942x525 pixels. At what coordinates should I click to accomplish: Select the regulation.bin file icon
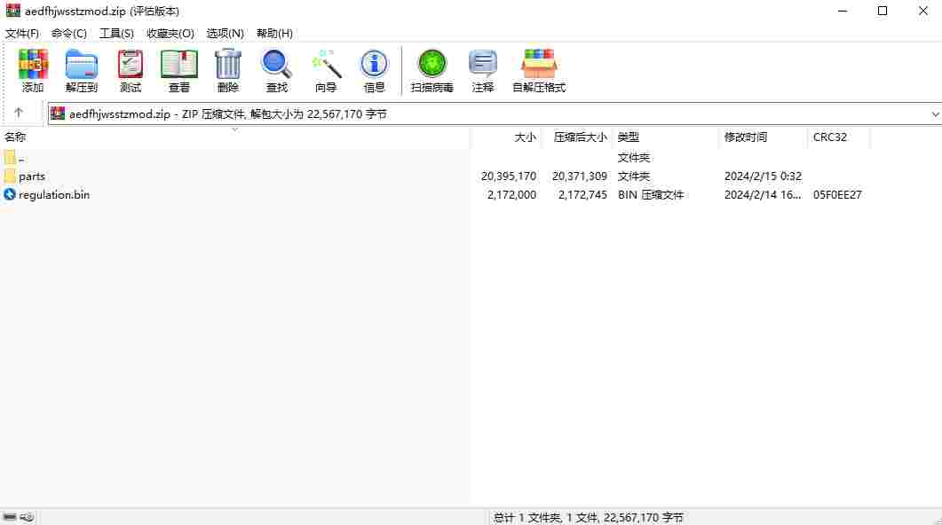point(10,194)
